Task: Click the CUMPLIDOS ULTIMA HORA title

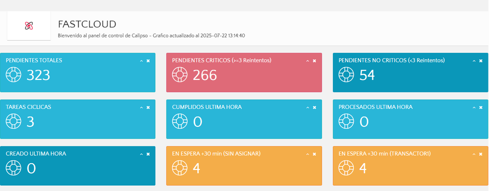Action: 207,107
